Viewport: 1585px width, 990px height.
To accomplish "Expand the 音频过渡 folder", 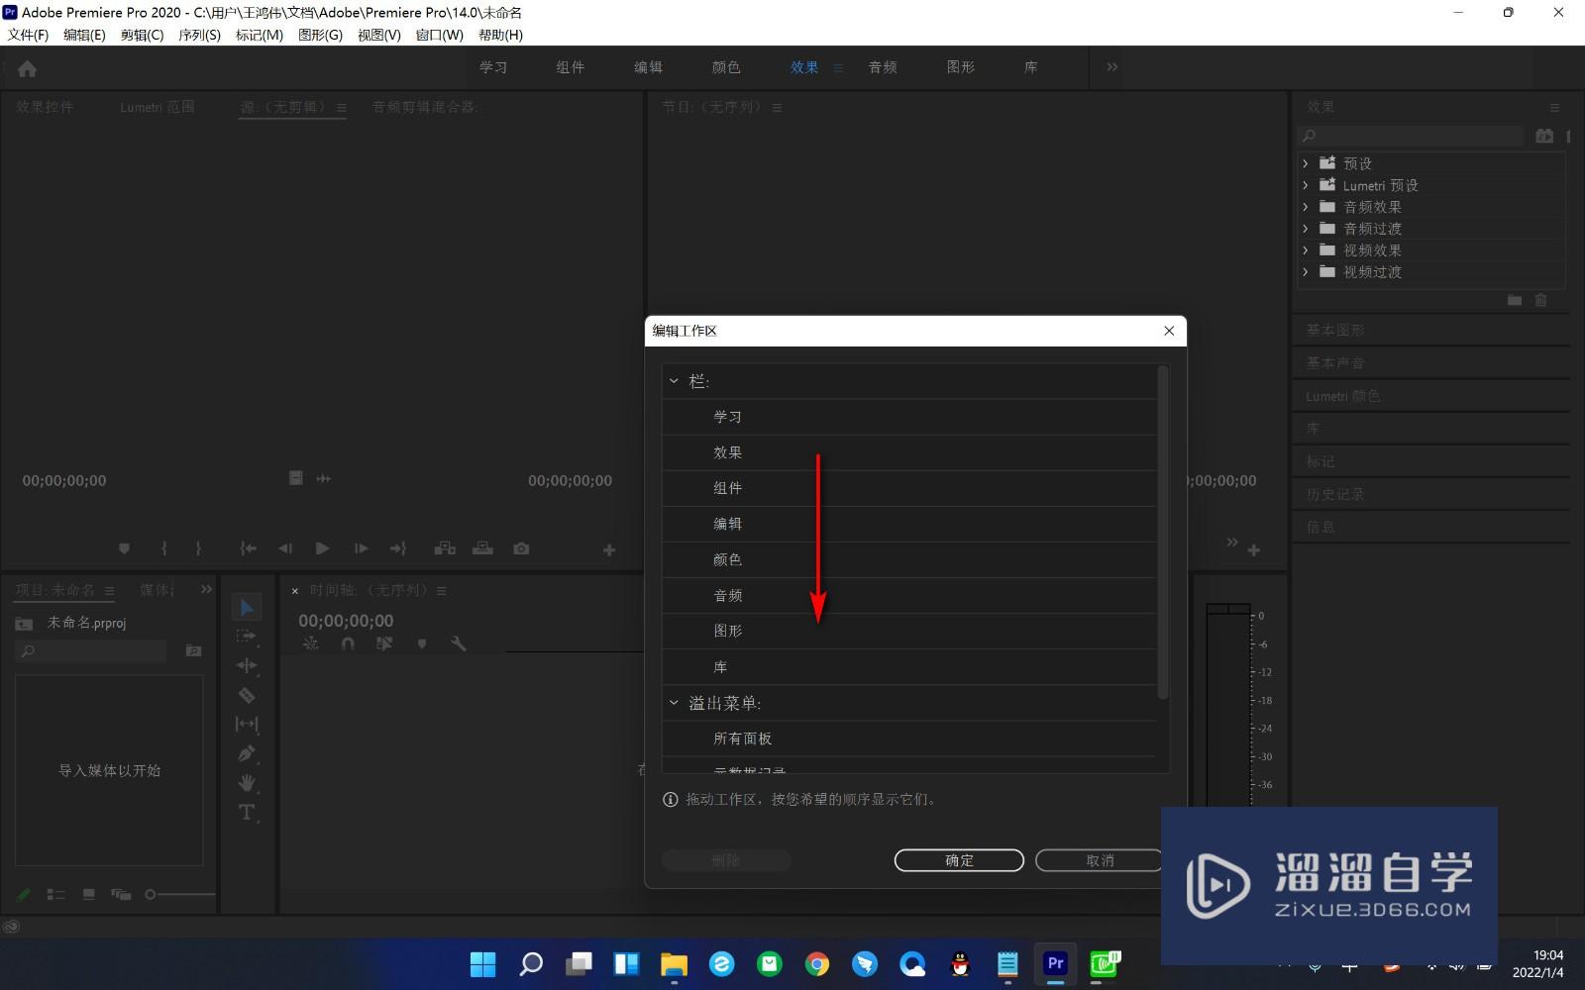I will click(x=1306, y=229).
